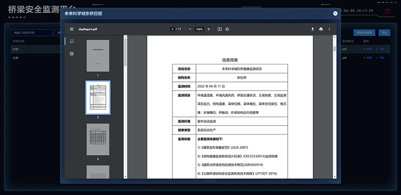This screenshot has width=401, height=195.
Task: Click the 导出 export button
Action: tap(384, 32)
